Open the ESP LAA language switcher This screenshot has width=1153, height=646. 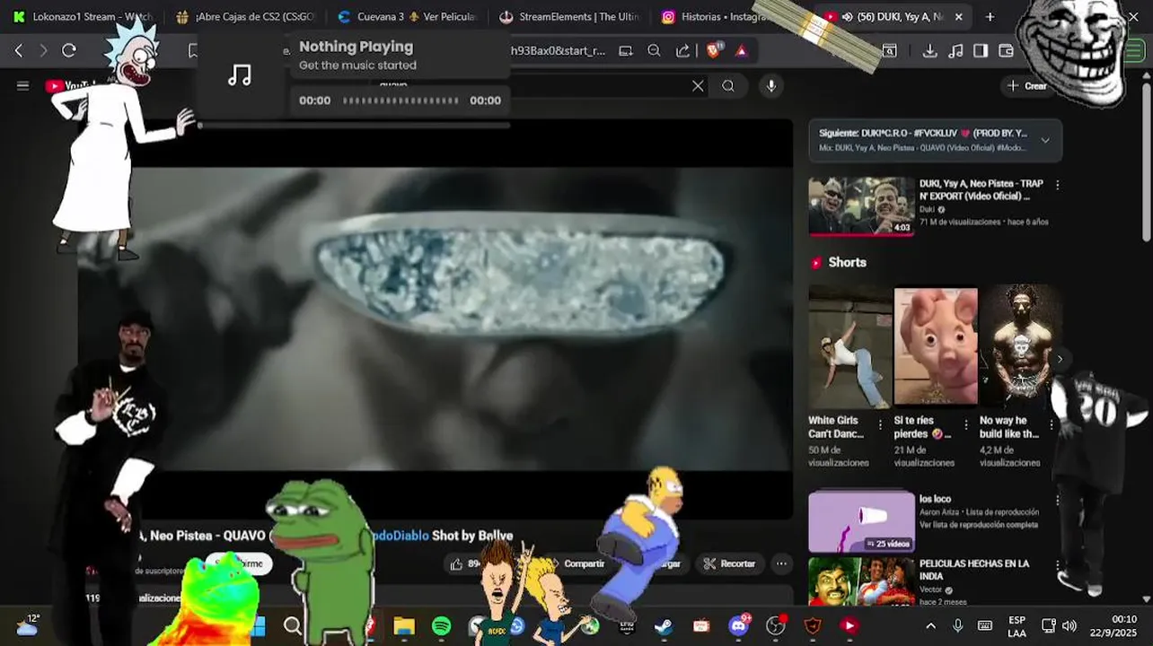click(x=1017, y=626)
